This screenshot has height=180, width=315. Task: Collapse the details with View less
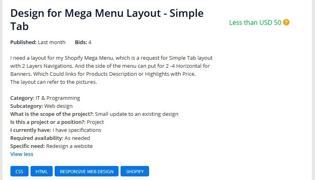tap(22, 154)
